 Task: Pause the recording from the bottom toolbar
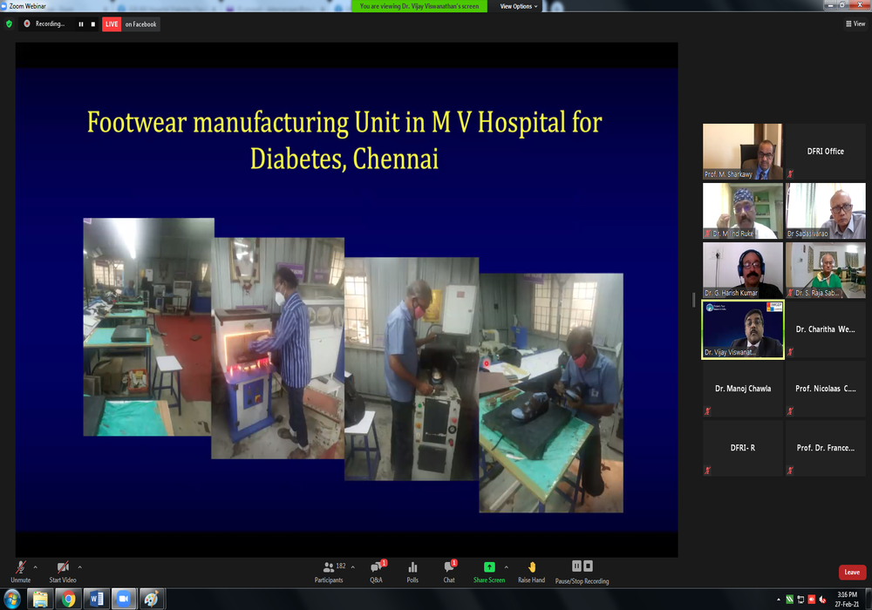576,566
